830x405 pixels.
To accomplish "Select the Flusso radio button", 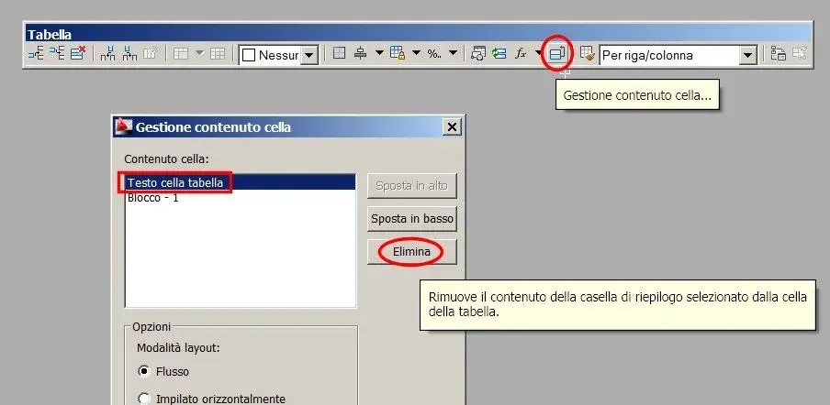I will tap(143, 371).
